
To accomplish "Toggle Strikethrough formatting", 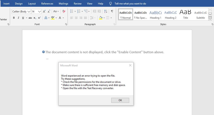I will pos(30,18).
